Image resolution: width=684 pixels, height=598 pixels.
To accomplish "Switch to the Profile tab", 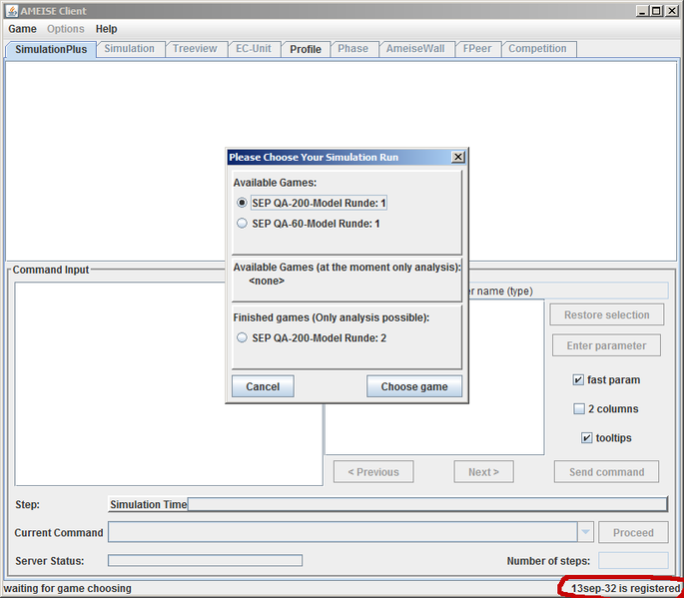I will (306, 49).
